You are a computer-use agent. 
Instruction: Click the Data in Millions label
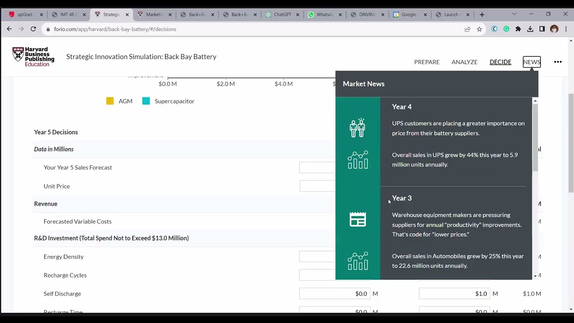[54, 149]
